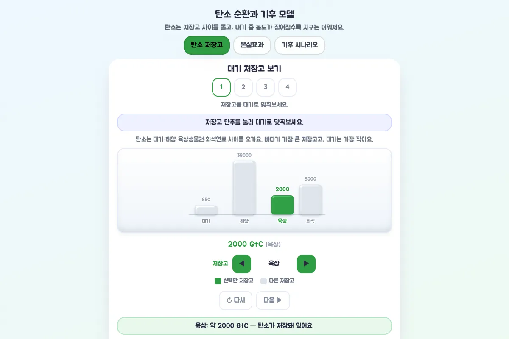The width and height of the screenshot is (509, 339).
Task: Switch to the 온실효과 tab
Action: (252, 45)
